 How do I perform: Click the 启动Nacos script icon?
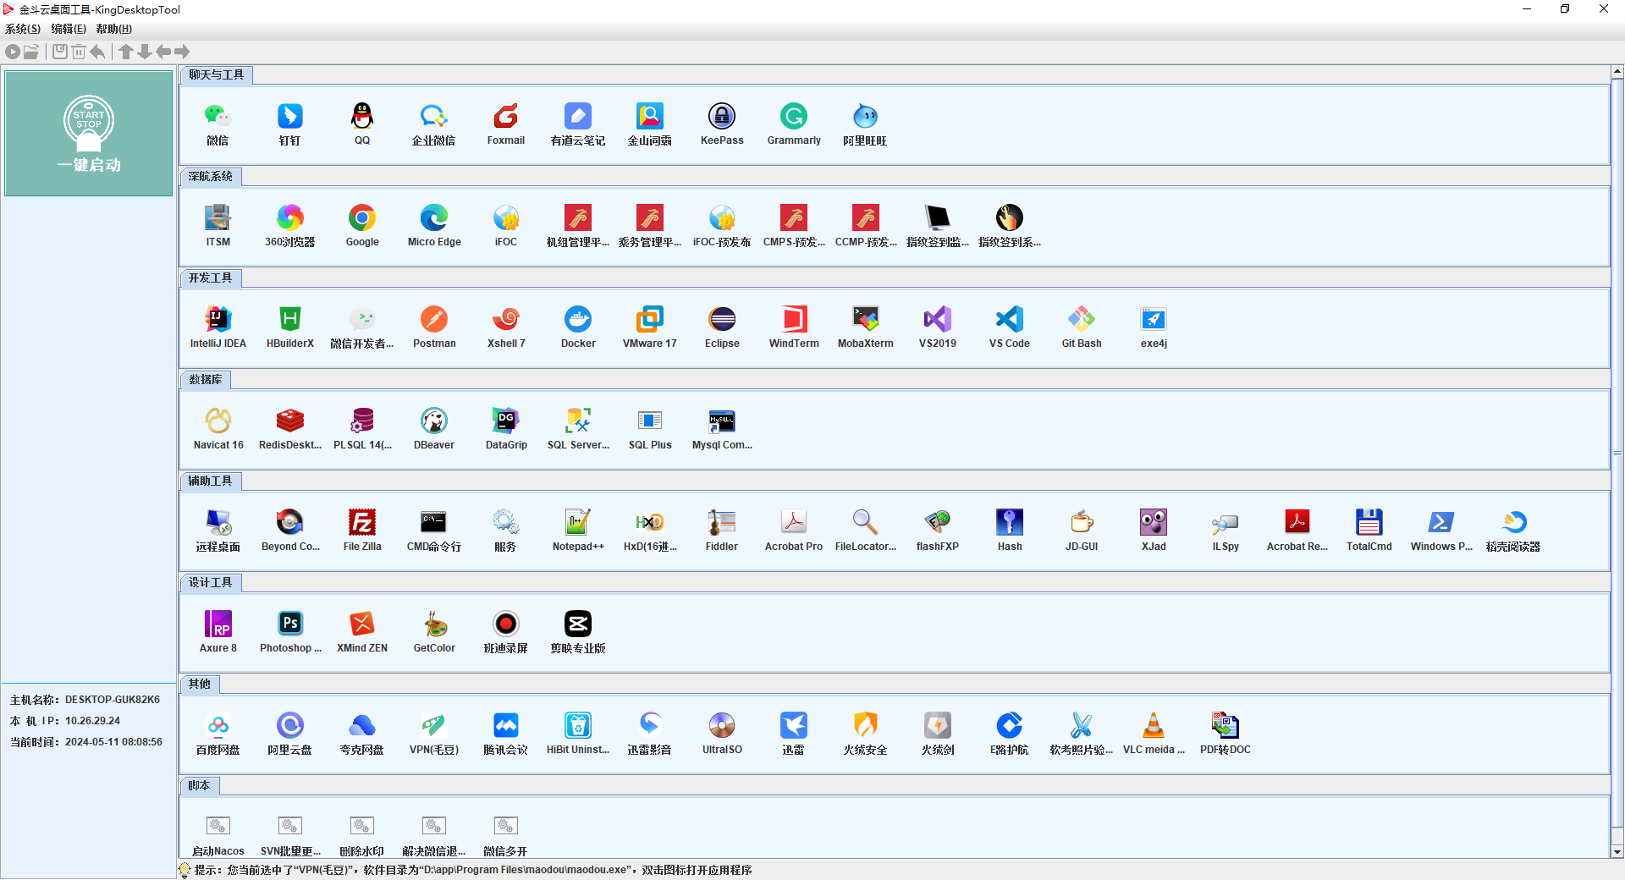tap(218, 827)
